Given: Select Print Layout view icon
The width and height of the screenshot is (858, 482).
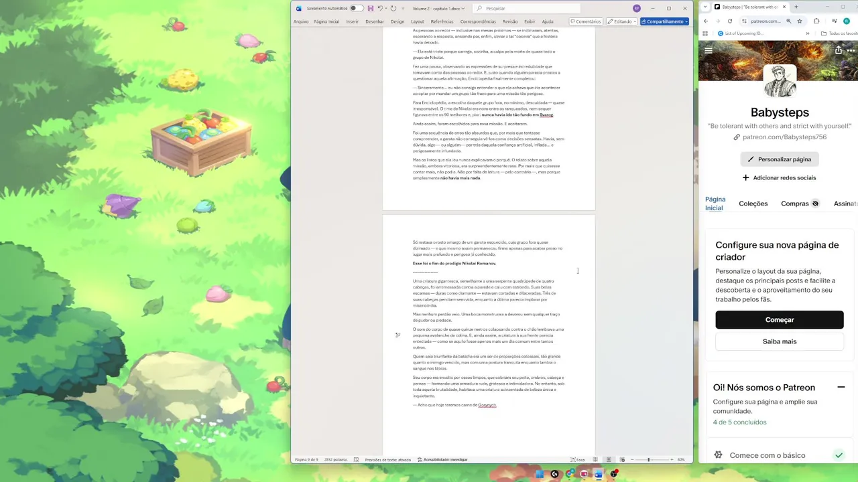Looking at the screenshot, I should coord(609,460).
